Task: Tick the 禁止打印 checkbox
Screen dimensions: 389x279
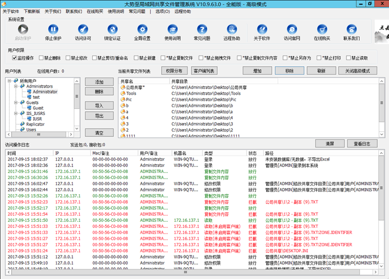Action: [x=320, y=58]
